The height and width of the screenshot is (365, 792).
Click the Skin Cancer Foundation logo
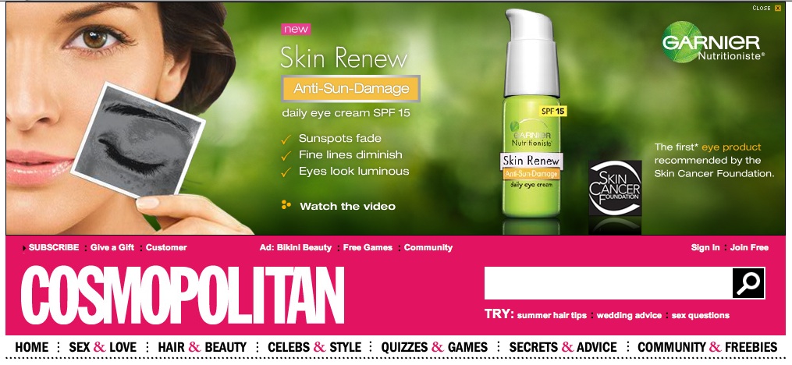coord(615,188)
